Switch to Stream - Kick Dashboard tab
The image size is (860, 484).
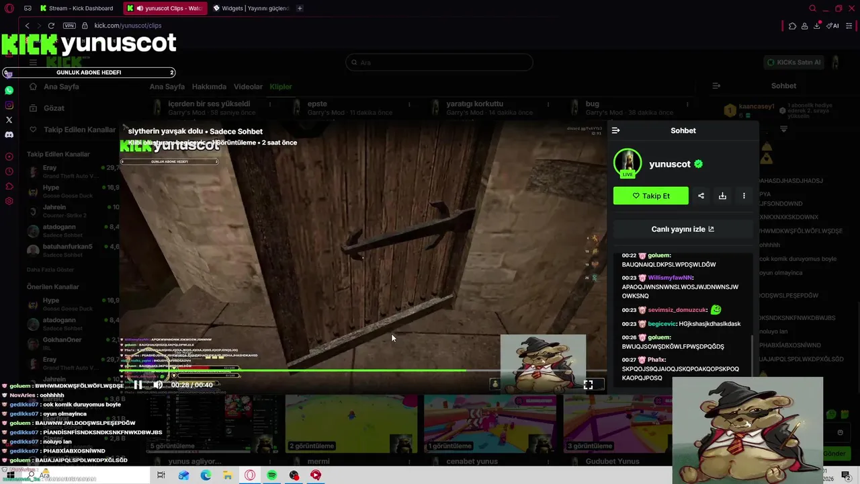(76, 8)
